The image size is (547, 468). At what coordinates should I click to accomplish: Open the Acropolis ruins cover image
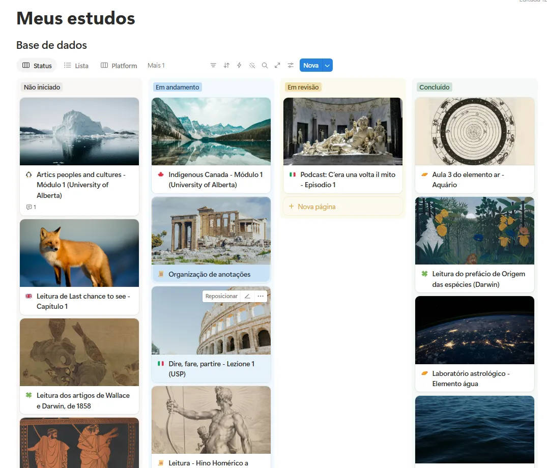211,230
